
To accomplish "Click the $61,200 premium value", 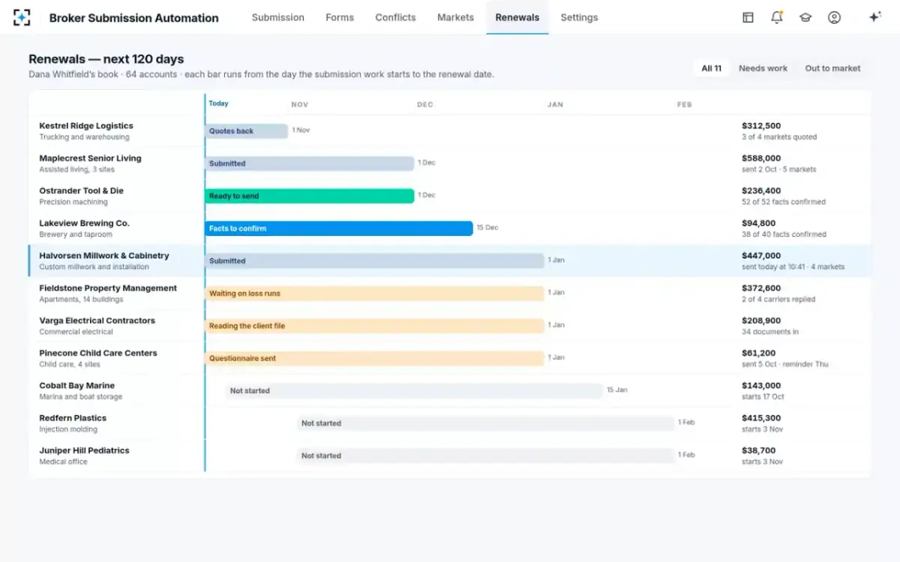I will coord(759,353).
